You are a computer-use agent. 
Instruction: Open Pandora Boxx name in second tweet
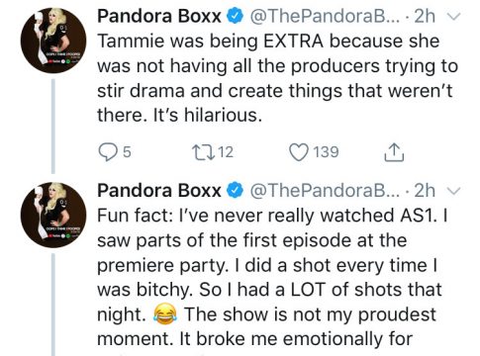coord(159,191)
